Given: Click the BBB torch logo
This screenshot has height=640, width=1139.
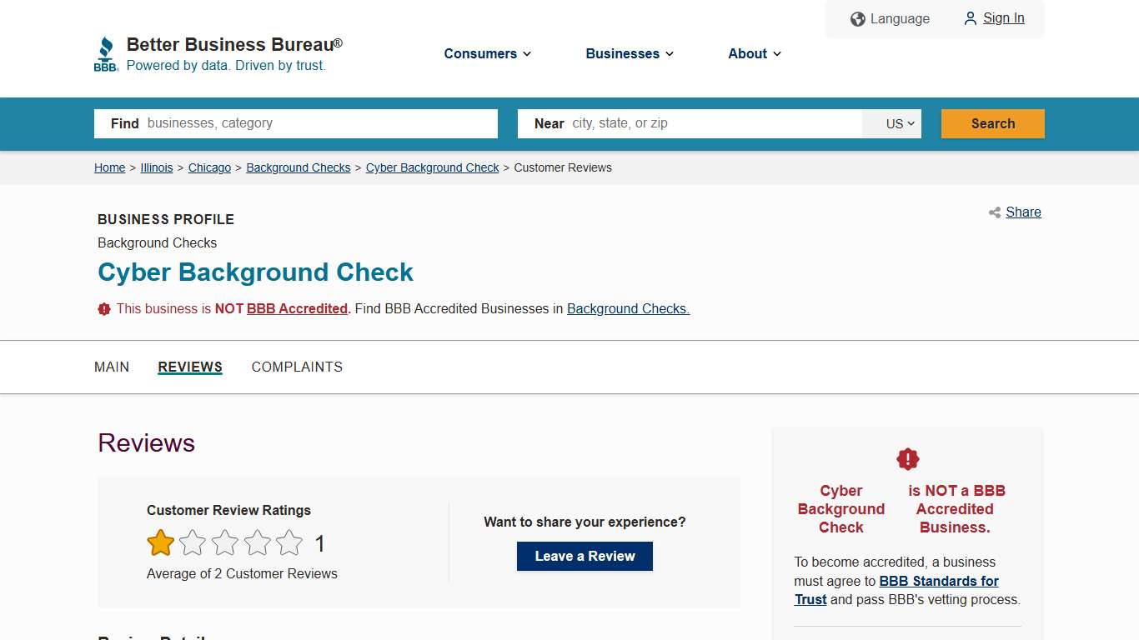Looking at the screenshot, I should [x=106, y=52].
